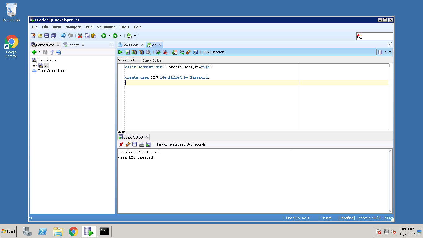Run the worksheet as a script
Screen dimensions: 423x238
point(127,52)
